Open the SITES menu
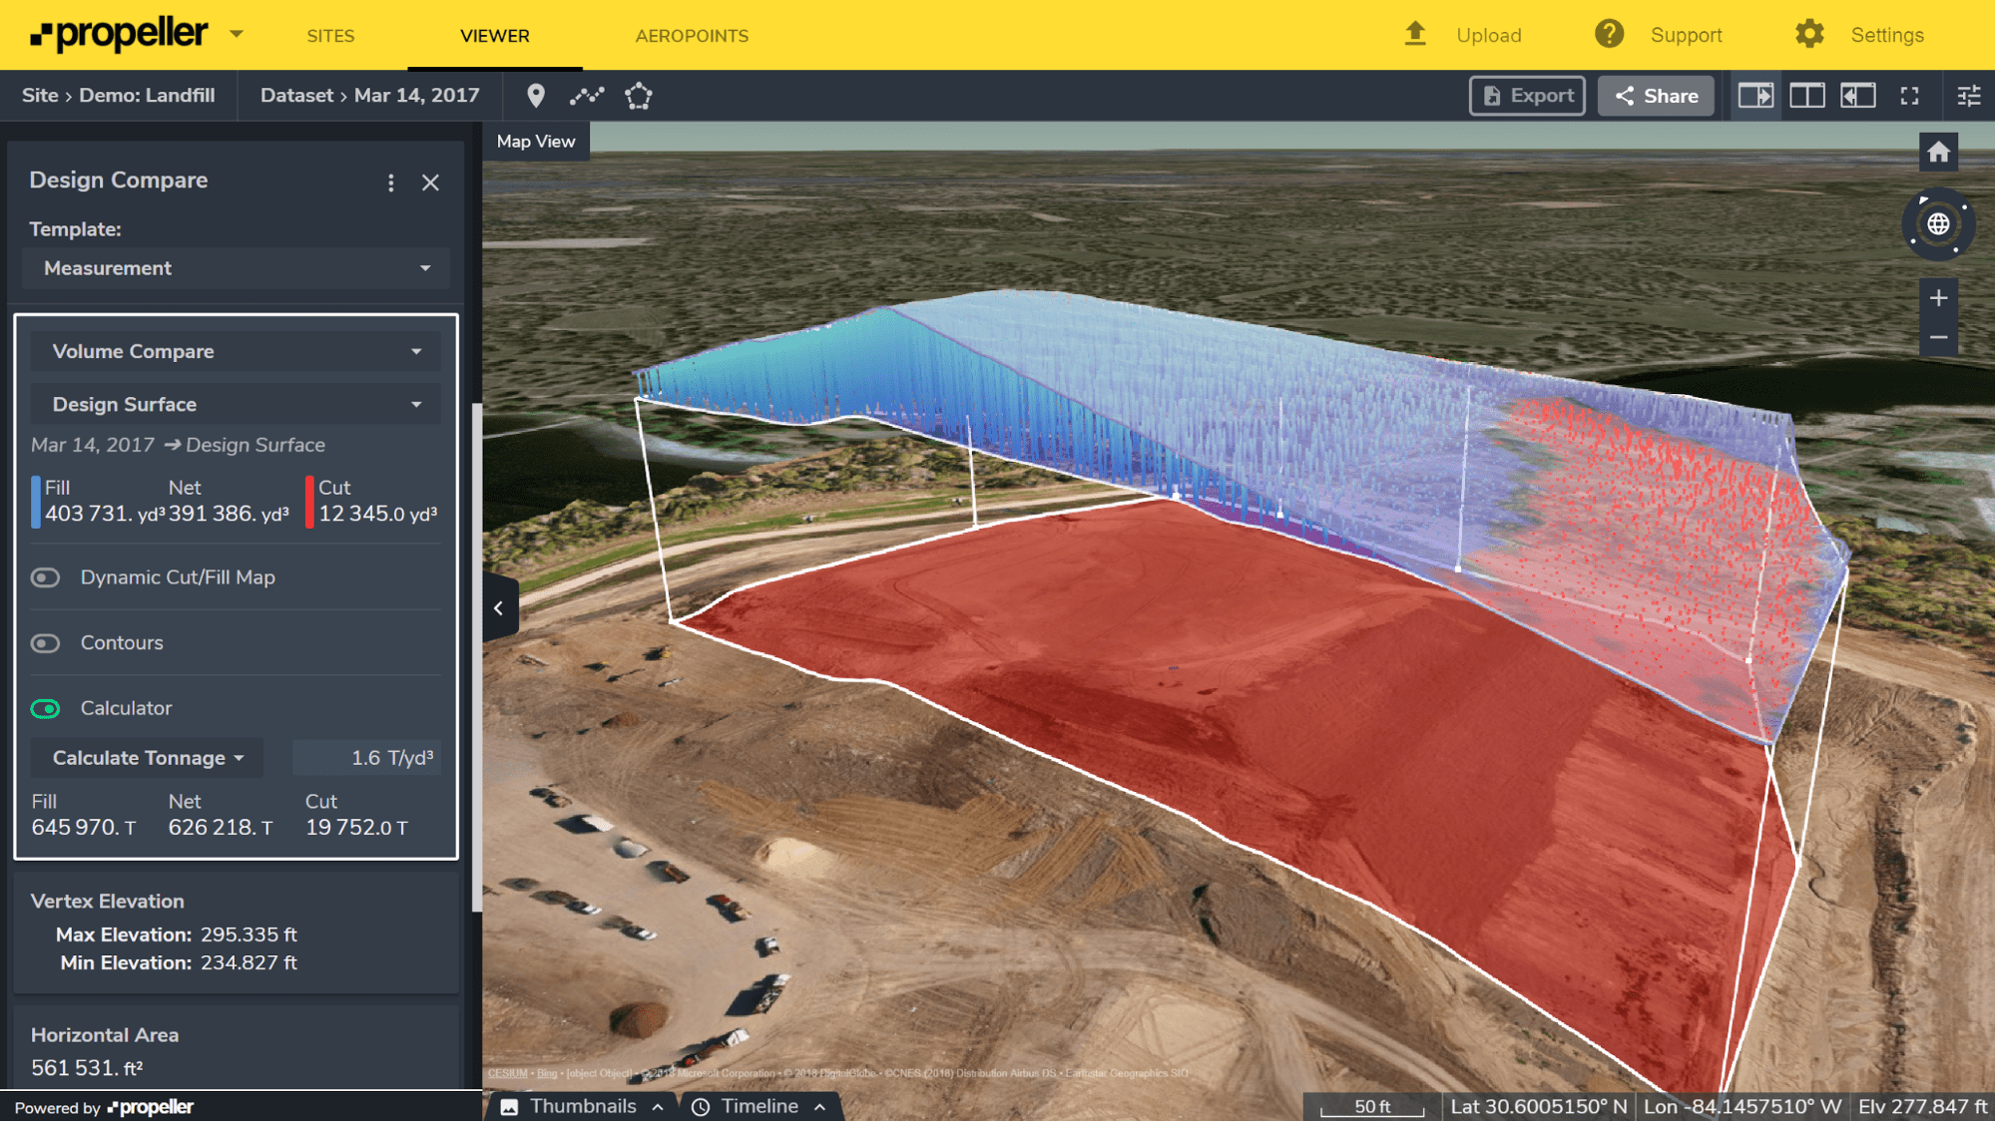 coord(329,36)
